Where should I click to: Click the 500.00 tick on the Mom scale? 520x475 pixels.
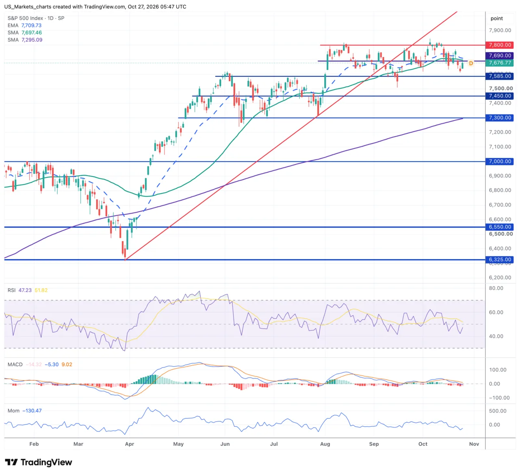pyautogui.click(x=498, y=411)
